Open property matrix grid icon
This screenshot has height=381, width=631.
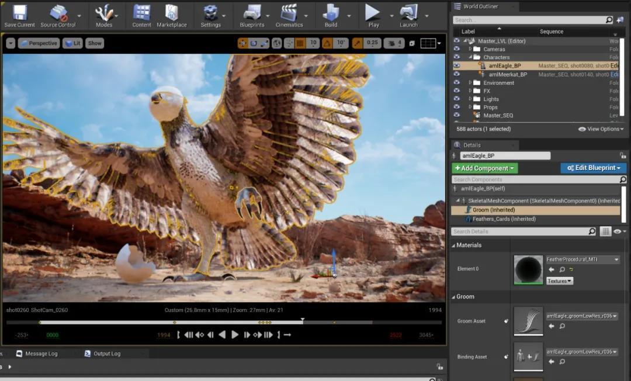pyautogui.click(x=605, y=231)
